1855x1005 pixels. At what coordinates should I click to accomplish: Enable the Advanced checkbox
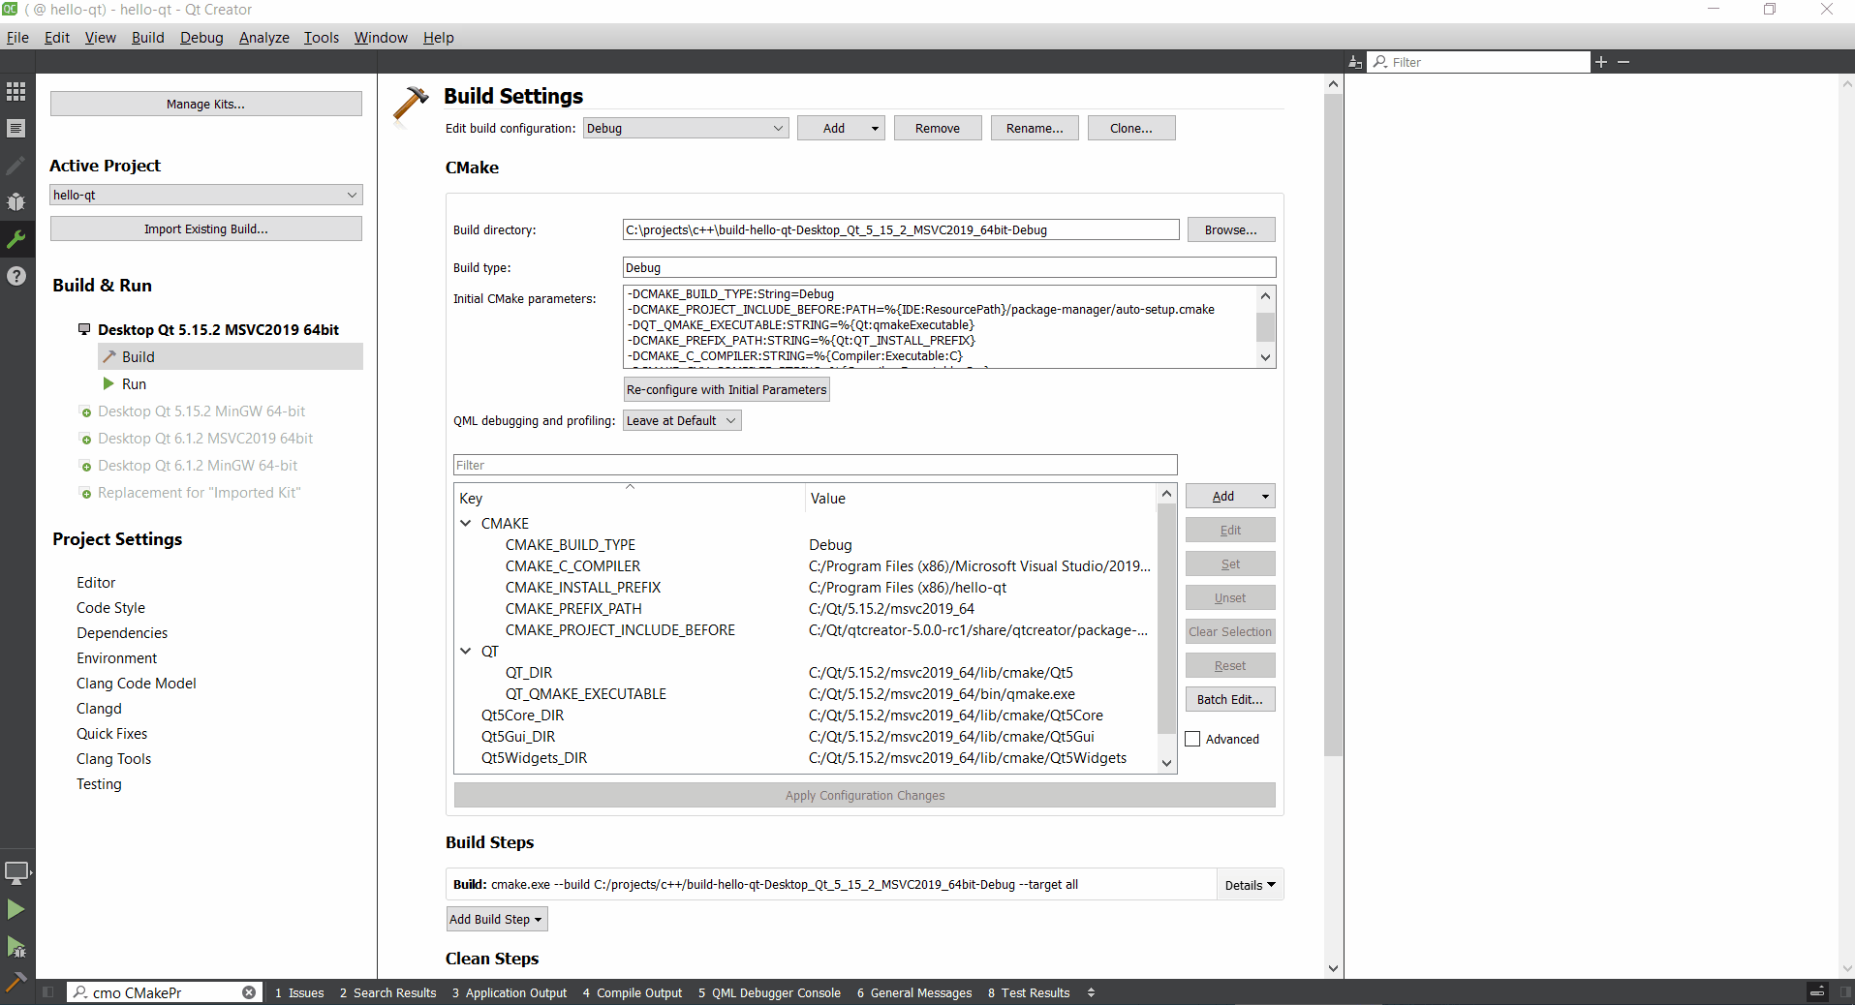pos(1193,739)
